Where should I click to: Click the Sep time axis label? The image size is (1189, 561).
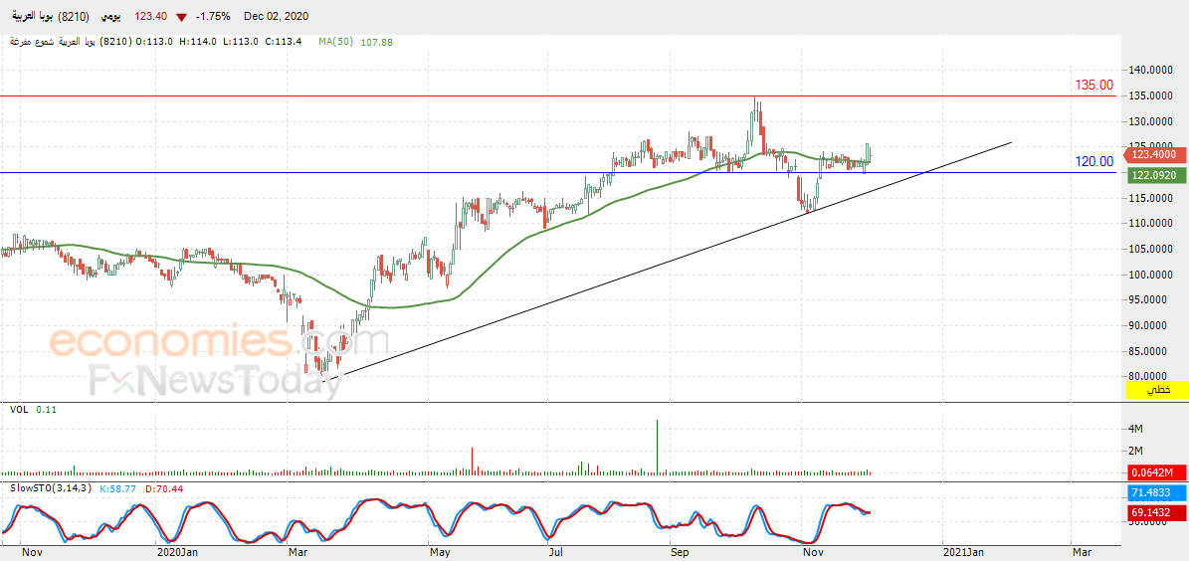tap(681, 554)
